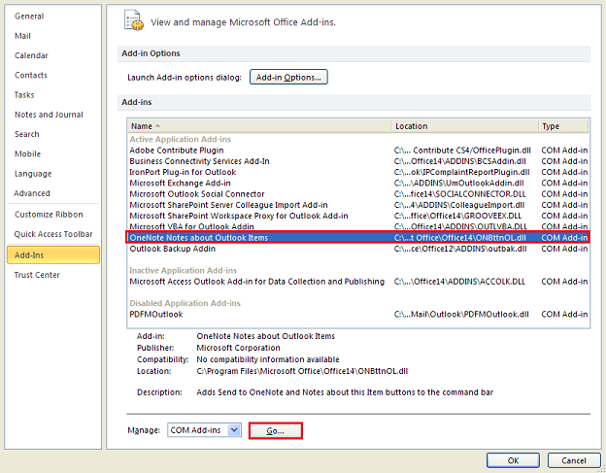Open the Tasks options category
Viewport: 606px width, 473px height.
tap(24, 95)
